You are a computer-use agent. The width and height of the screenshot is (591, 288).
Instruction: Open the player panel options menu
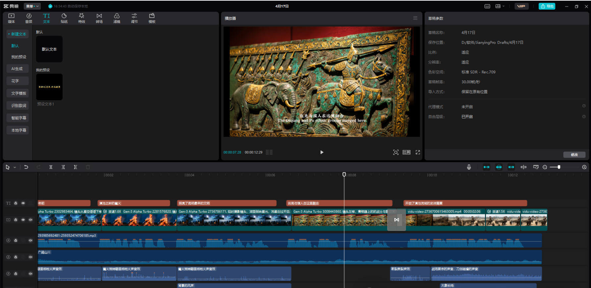415,18
